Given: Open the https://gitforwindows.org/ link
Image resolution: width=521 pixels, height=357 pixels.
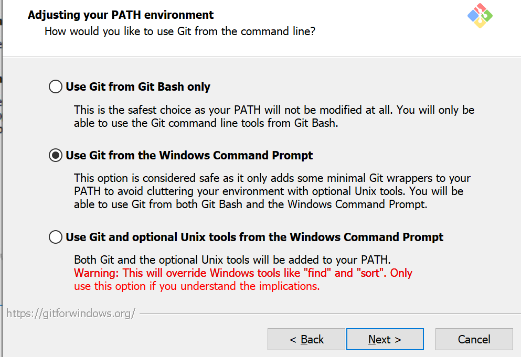Looking at the screenshot, I should point(71,313).
